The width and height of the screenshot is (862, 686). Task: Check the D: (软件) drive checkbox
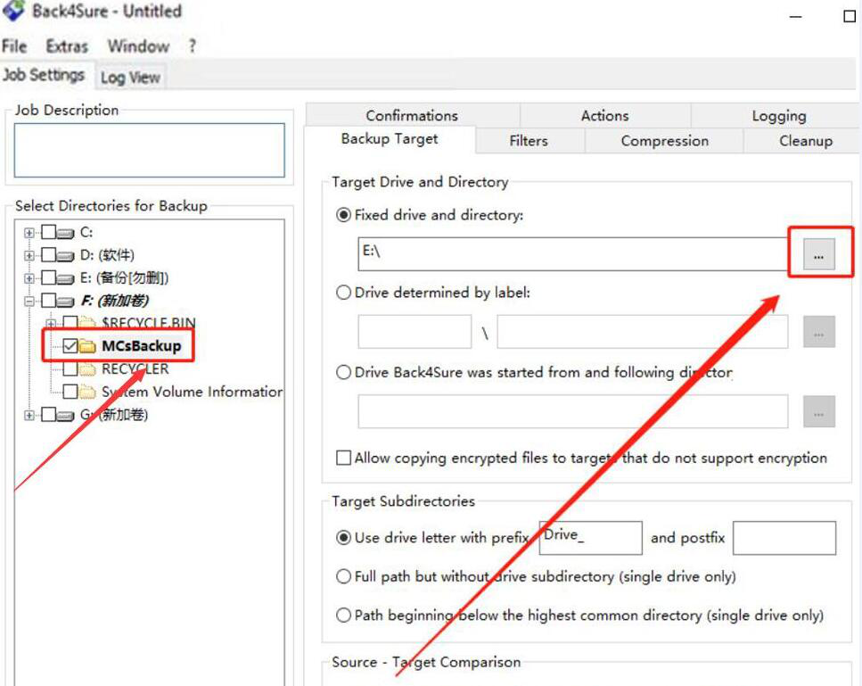point(48,255)
